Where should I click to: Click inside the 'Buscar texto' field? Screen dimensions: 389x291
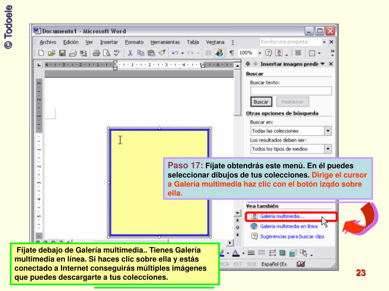point(291,91)
